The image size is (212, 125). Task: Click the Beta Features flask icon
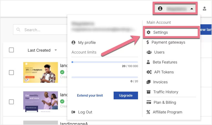tap(149, 62)
